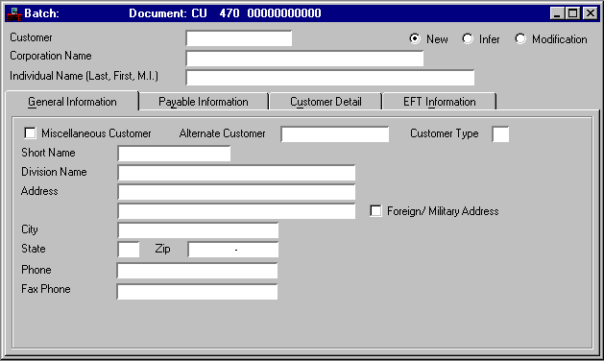Close the Batch document window
The image size is (604, 361).
click(591, 13)
